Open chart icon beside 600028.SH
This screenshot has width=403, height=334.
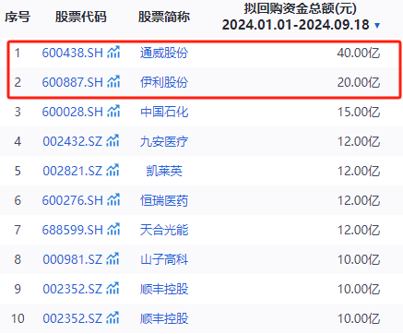click(x=113, y=111)
